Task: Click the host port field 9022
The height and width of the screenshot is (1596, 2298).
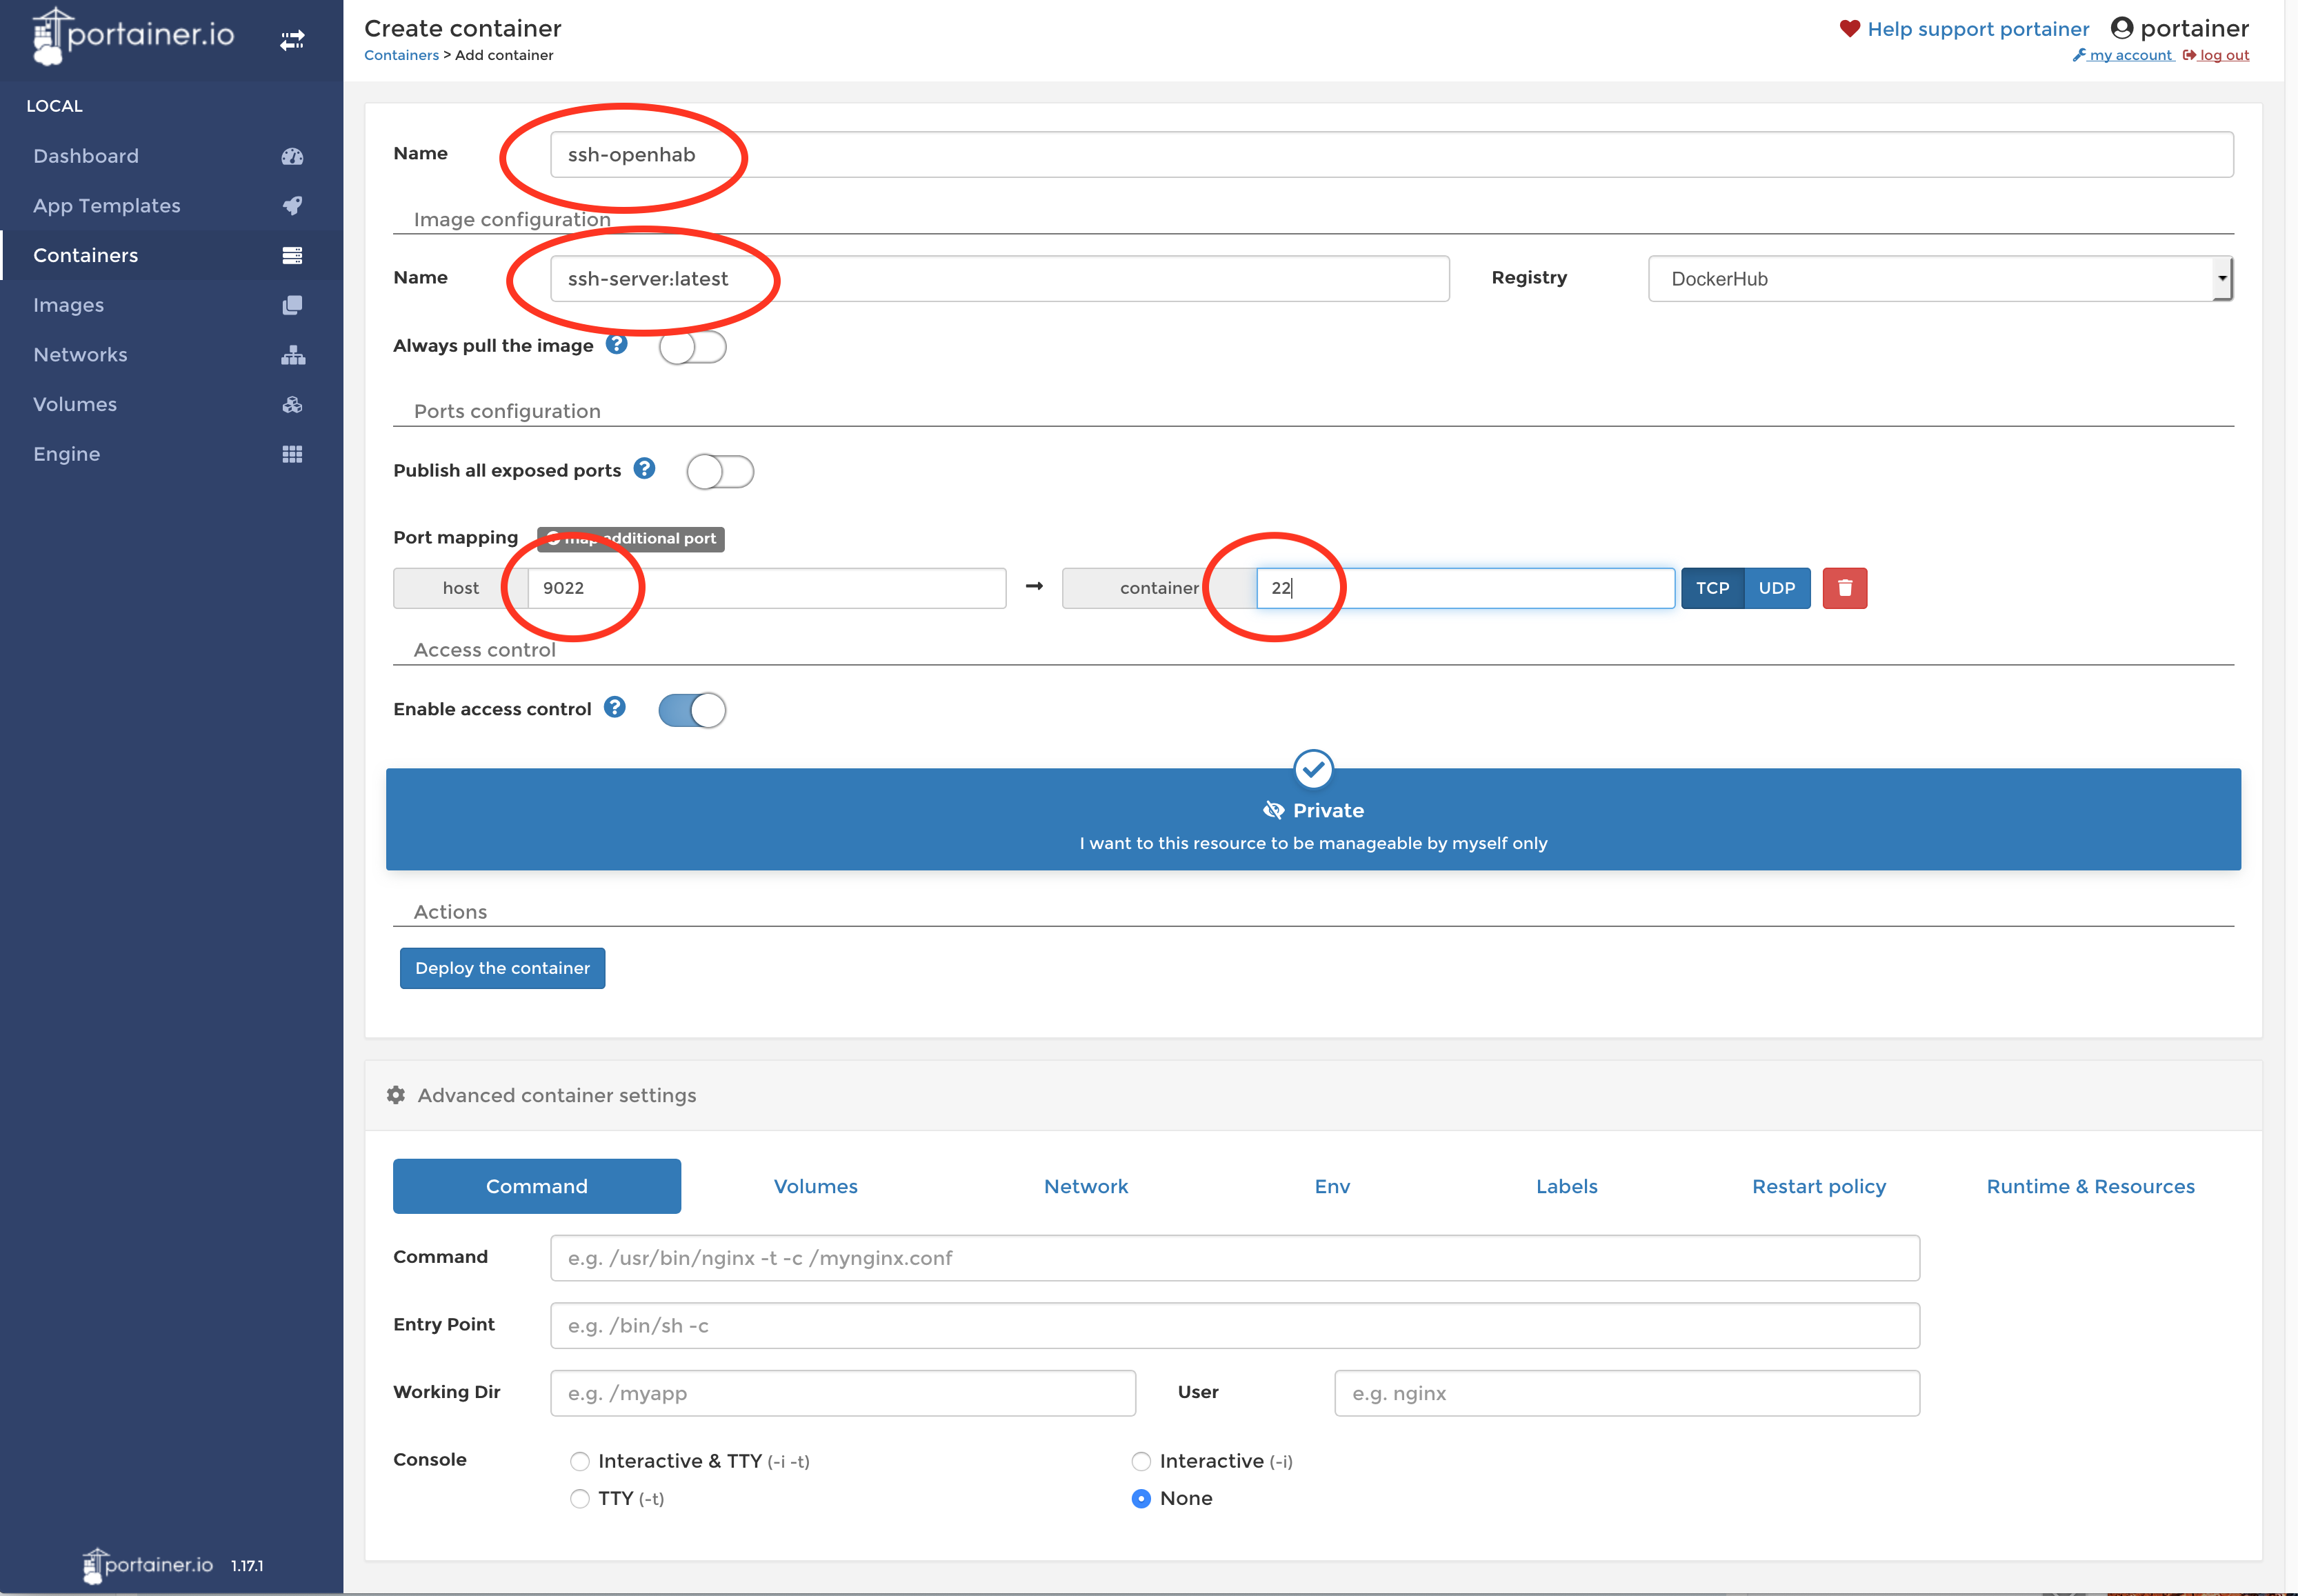Action: 767,588
